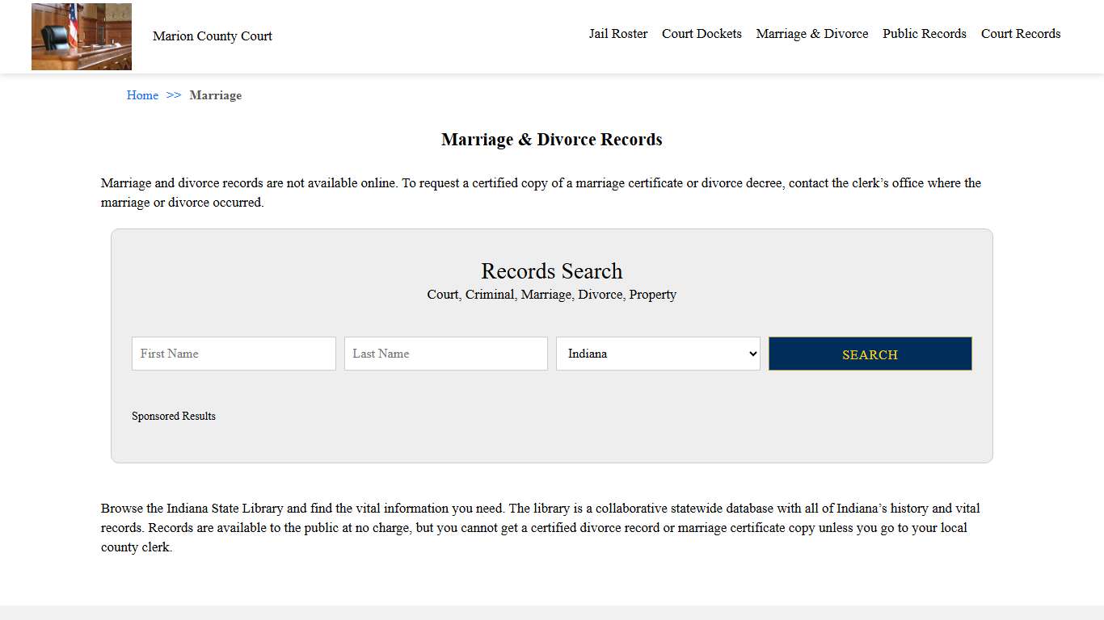Viewport: 1104px width, 620px height.
Task: Navigate to Court Dockets
Action: tap(702, 33)
